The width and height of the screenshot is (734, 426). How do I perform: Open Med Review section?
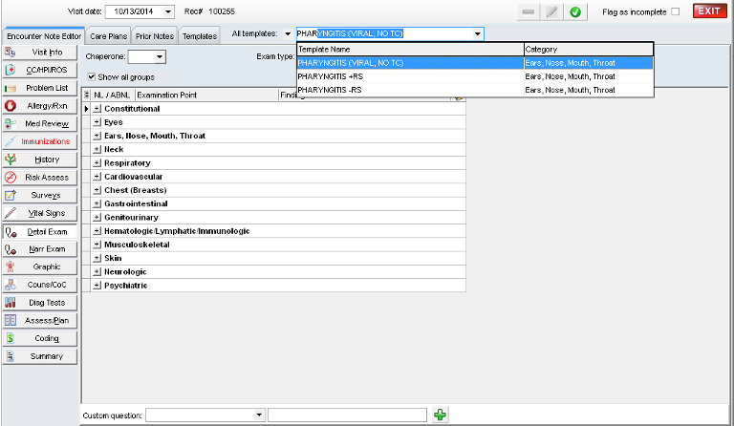pos(40,124)
